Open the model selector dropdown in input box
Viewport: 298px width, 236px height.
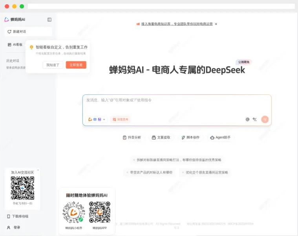coord(97,119)
